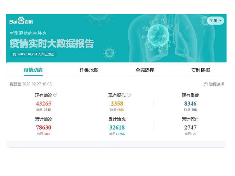Click the 昨日+440 change under 累计确诊
235x176 pixels.
(x=44, y=134)
